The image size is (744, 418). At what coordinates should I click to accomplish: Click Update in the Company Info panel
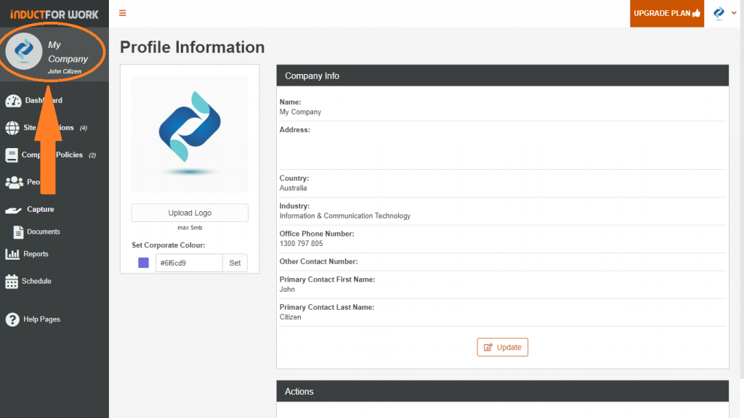502,347
